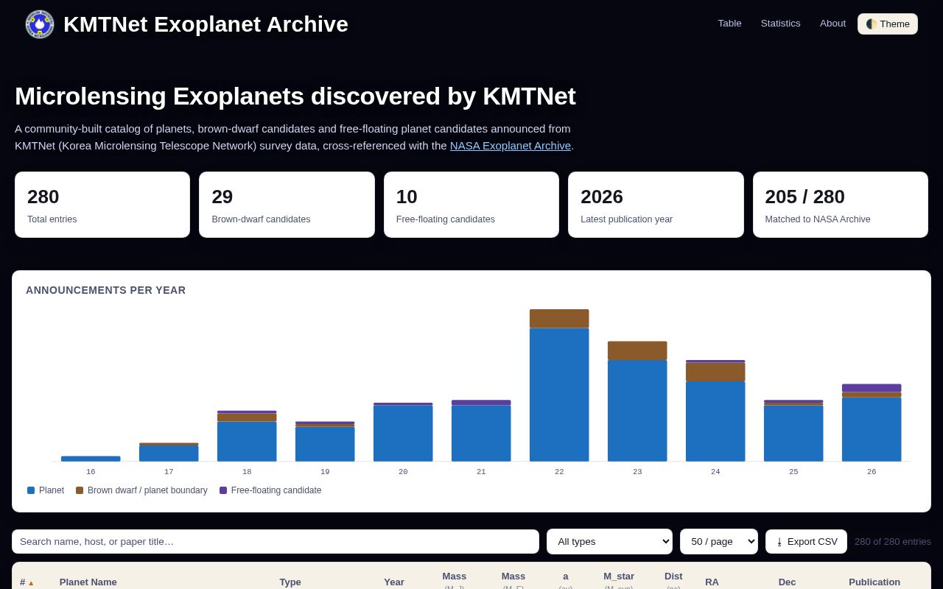This screenshot has height=589, width=943.
Task: Open the Statistics nav item
Action: click(780, 24)
